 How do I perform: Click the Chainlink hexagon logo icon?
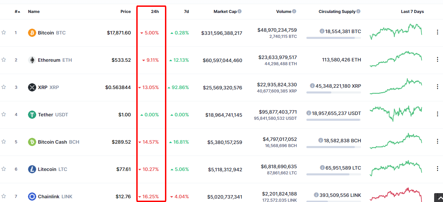click(32, 197)
